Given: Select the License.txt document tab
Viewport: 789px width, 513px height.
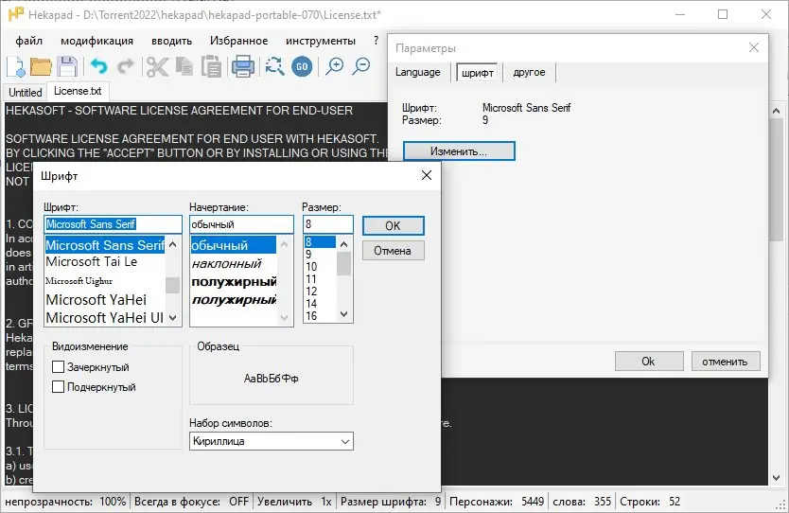Looking at the screenshot, I should click(78, 91).
